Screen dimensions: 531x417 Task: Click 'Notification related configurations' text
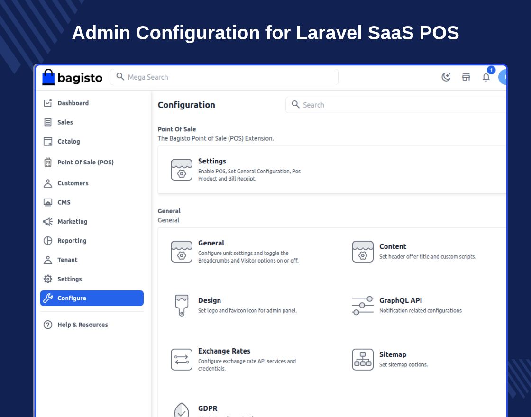420,311
